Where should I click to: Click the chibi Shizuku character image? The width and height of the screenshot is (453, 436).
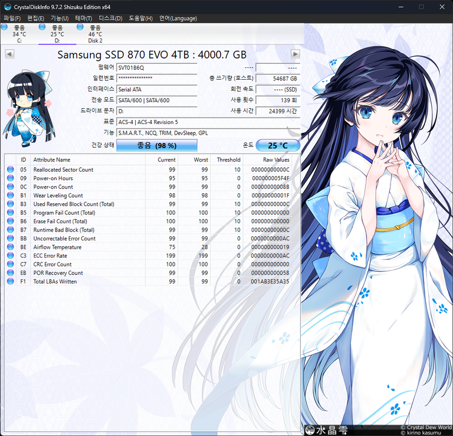point(29,108)
